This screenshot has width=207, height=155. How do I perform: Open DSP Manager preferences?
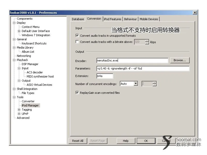pyautogui.click(x=30, y=64)
